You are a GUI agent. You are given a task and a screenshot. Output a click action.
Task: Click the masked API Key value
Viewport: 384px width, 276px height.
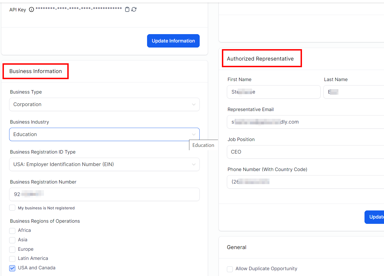point(79,9)
